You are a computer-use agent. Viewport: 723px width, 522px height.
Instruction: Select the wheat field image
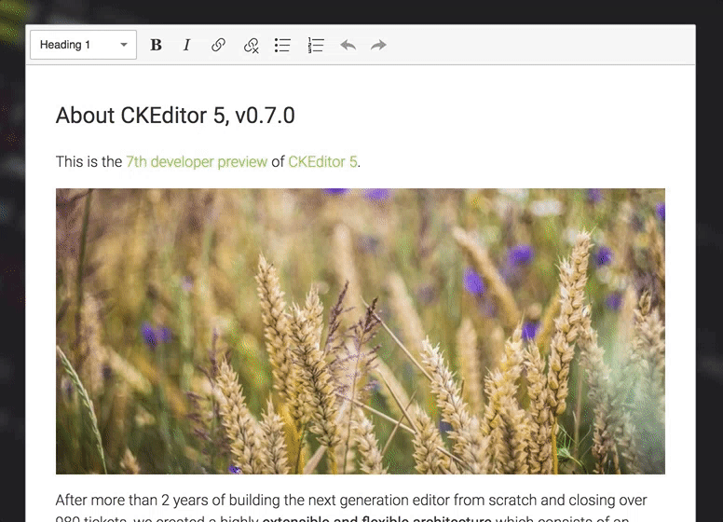[x=361, y=331]
